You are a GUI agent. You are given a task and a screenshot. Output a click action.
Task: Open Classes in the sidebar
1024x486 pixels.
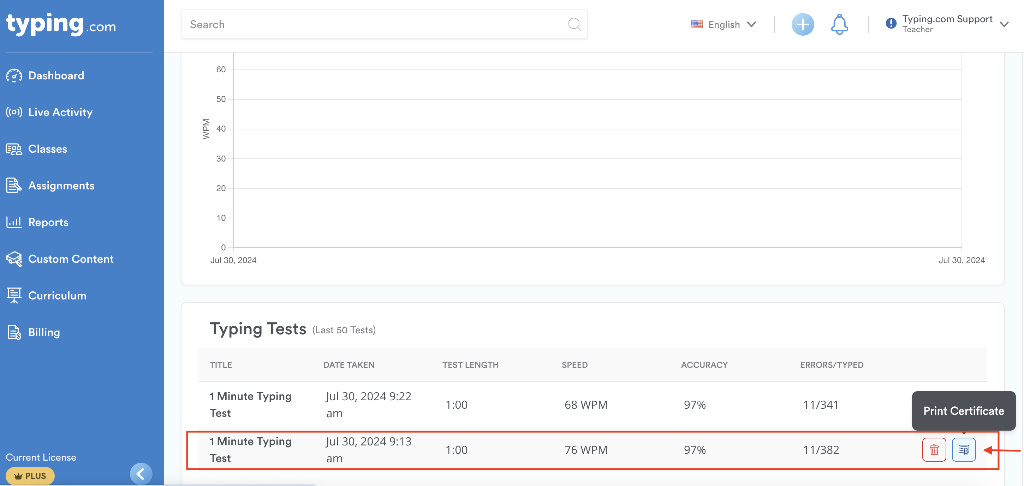(48, 149)
